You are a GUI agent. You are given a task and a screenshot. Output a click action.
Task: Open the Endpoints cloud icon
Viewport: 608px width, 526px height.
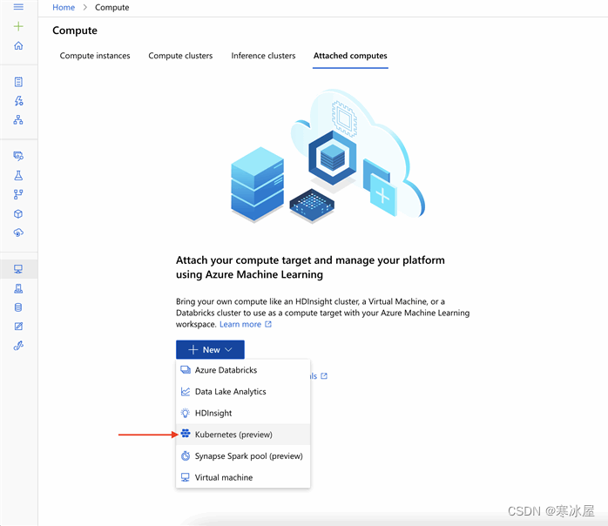18,233
